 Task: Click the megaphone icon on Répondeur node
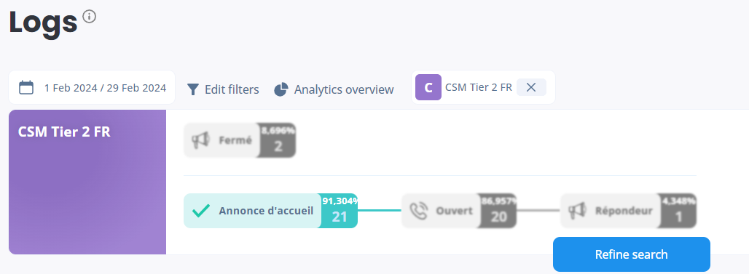(577, 211)
